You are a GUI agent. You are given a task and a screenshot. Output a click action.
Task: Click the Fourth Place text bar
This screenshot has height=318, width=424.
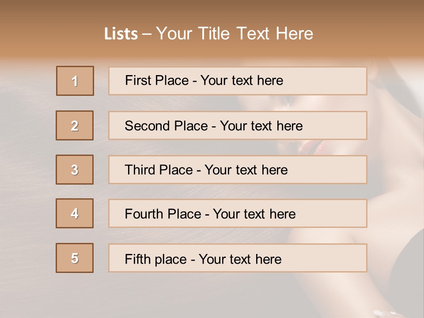click(238, 214)
